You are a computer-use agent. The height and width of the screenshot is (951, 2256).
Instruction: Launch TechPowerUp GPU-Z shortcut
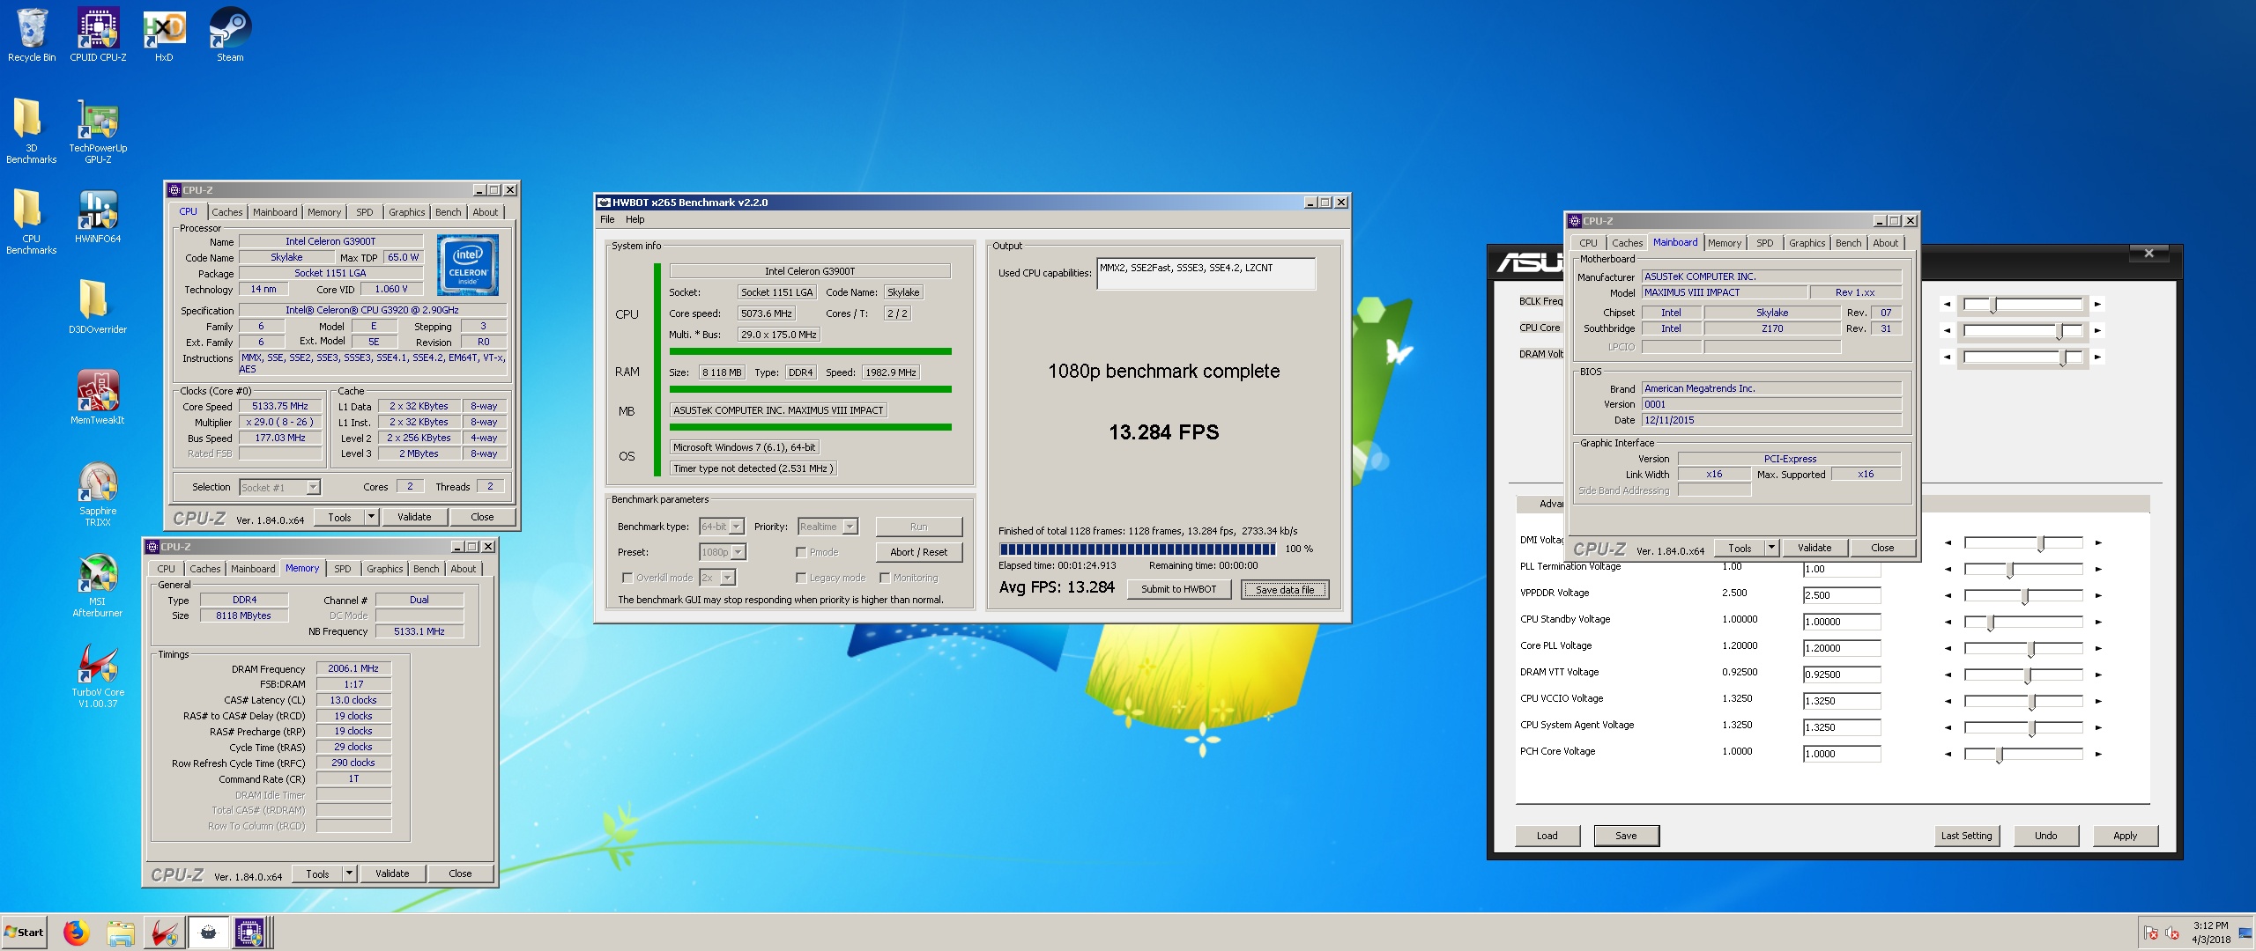click(x=98, y=130)
